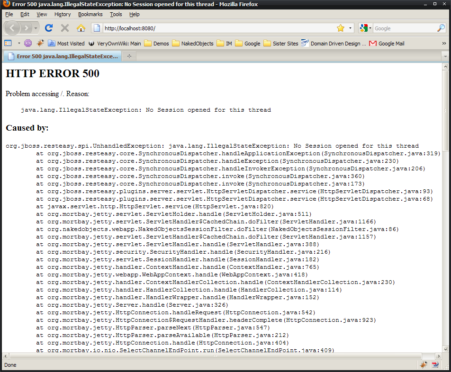Click the Stop loading icon
Image resolution: width=451 pixels, height=372 pixels.
click(65, 28)
